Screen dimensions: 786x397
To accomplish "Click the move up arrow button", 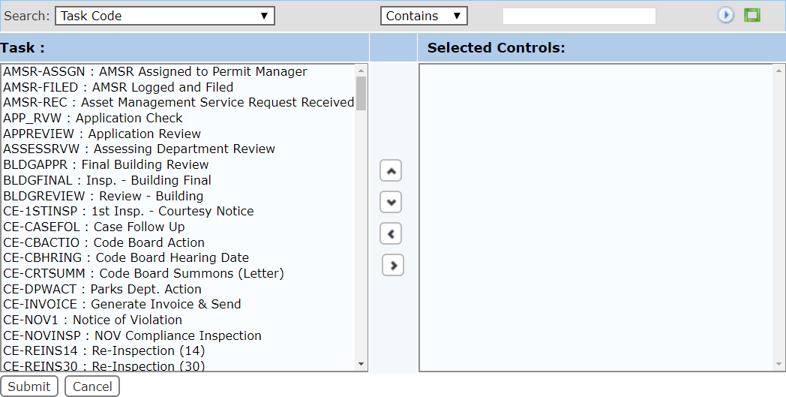I will (x=391, y=170).
